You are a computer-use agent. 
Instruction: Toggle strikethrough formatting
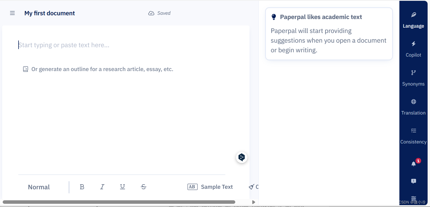coord(143,187)
